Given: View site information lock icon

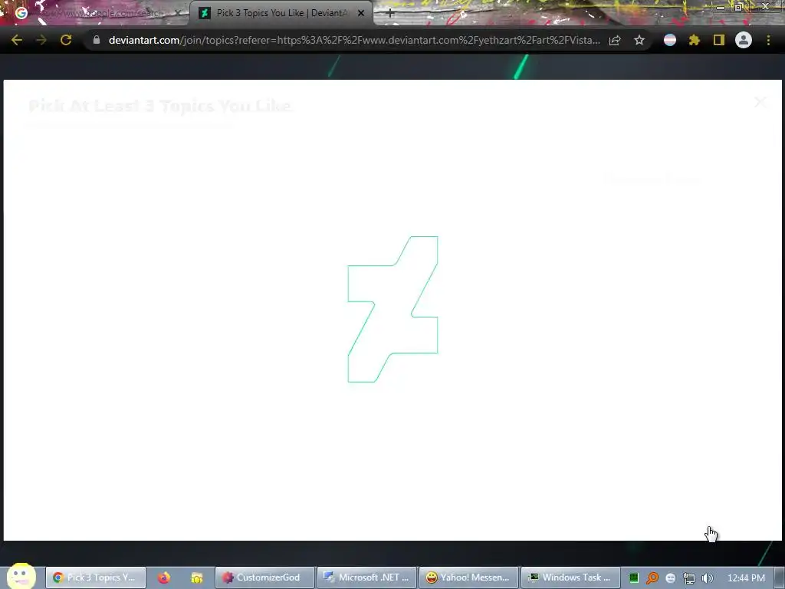Looking at the screenshot, I should click(x=97, y=40).
